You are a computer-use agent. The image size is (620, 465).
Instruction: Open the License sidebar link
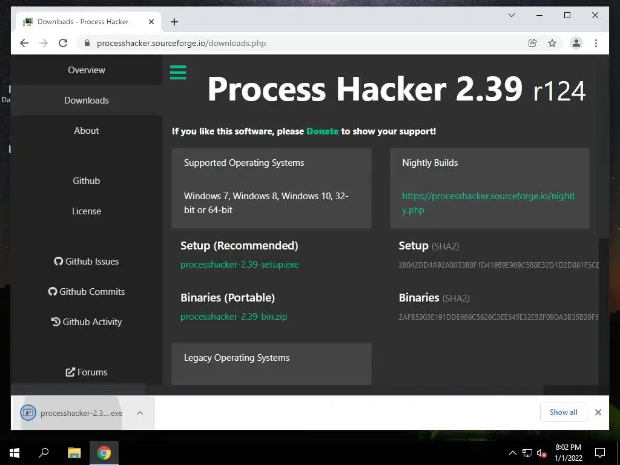86,211
